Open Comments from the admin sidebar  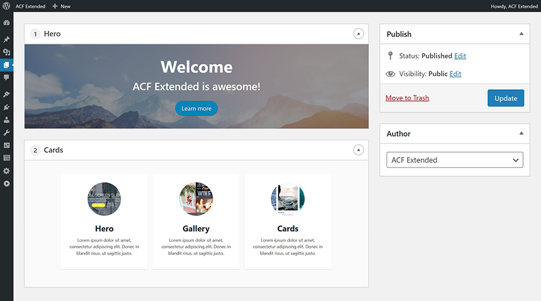click(x=6, y=78)
